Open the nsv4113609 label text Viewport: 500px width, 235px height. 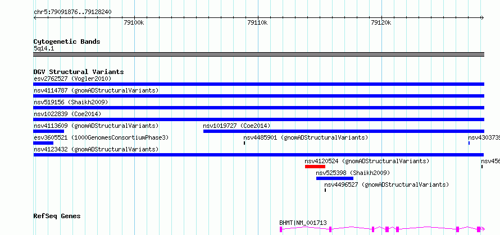(96, 126)
